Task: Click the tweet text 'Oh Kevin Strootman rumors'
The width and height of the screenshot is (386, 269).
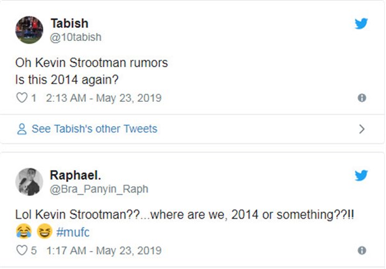Action: coord(92,63)
